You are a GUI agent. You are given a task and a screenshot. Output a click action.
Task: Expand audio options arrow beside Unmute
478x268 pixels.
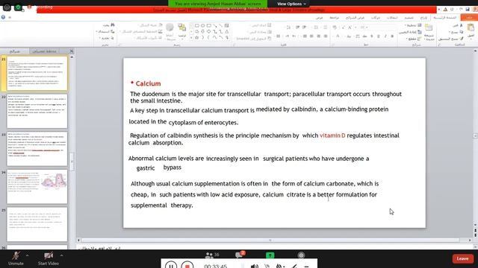(x=28, y=255)
